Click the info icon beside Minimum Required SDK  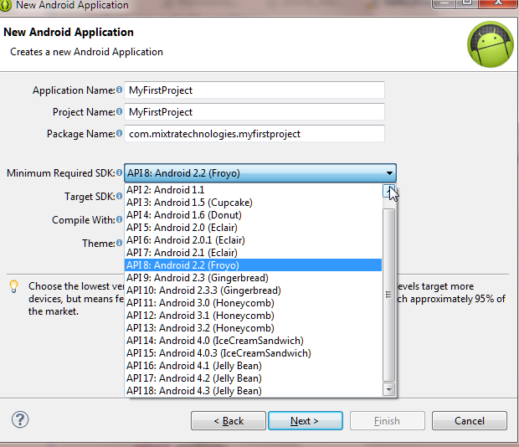[119, 172]
